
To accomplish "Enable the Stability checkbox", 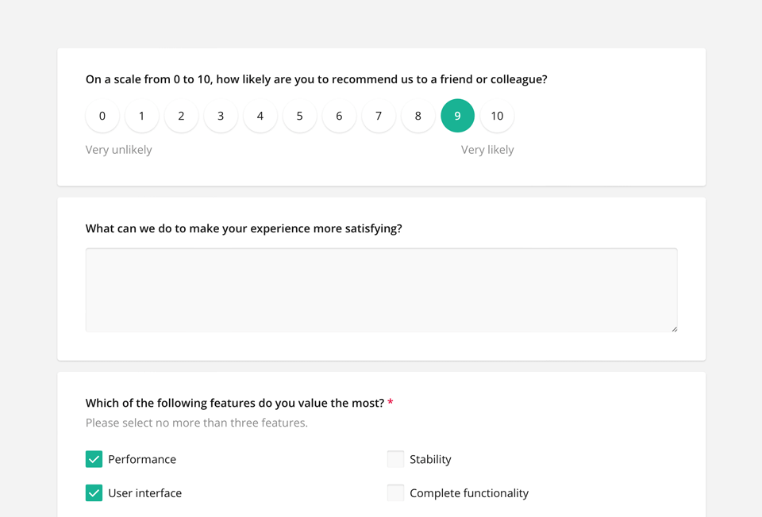I will [x=395, y=459].
